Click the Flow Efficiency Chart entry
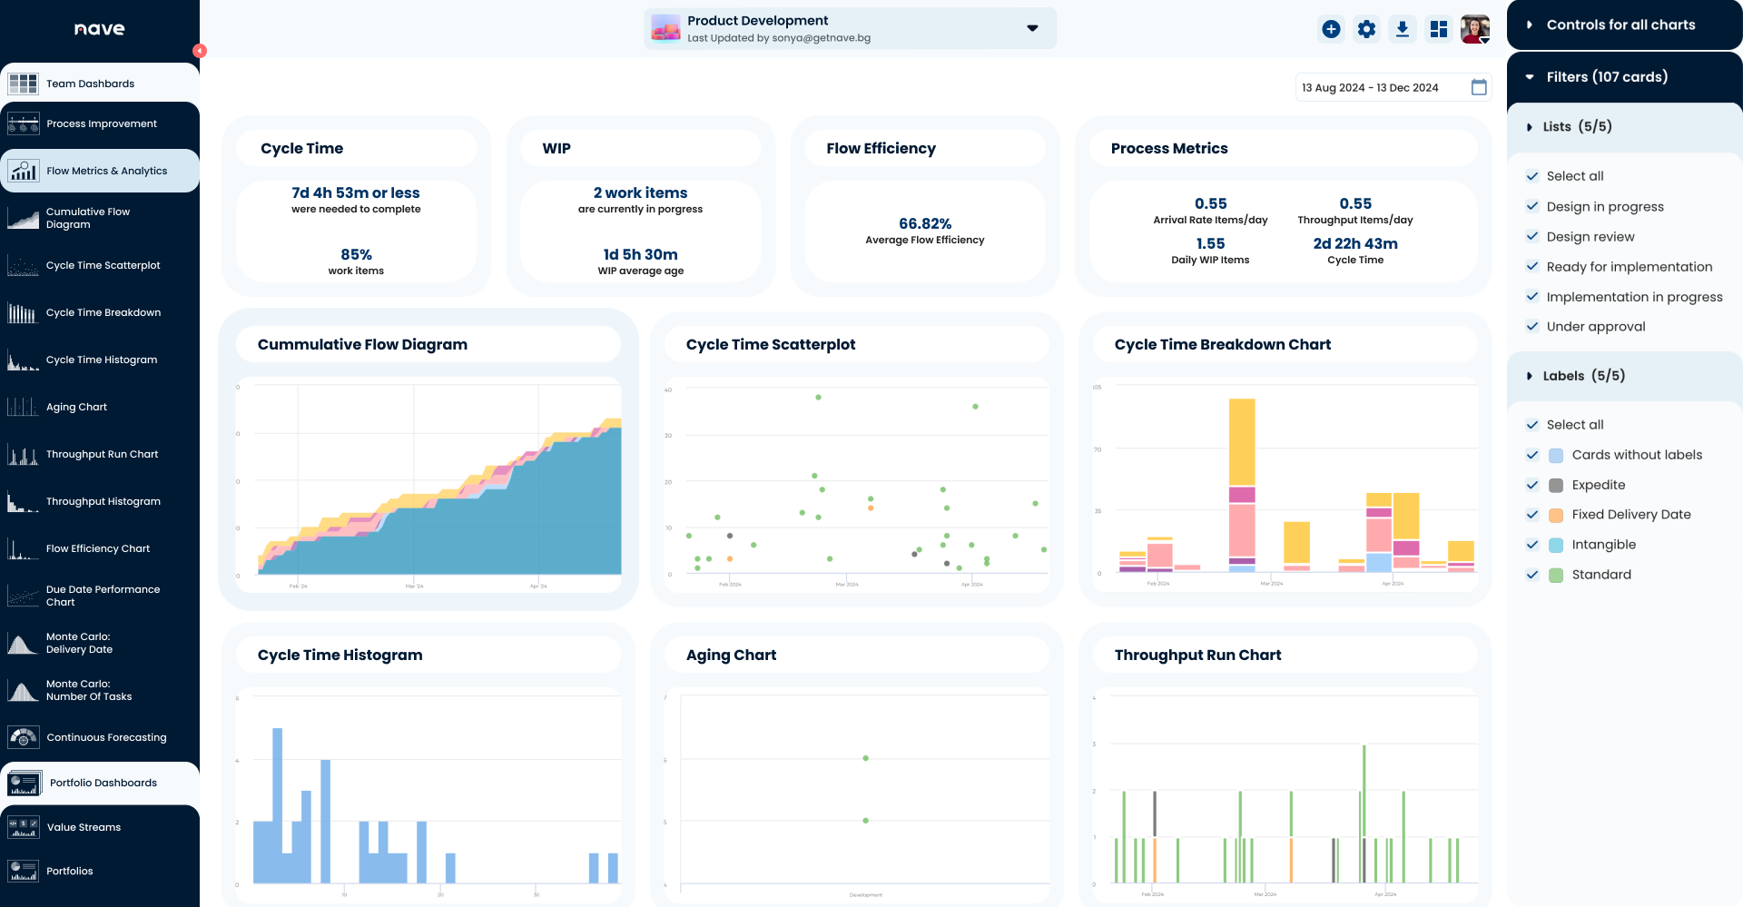 [x=98, y=547]
